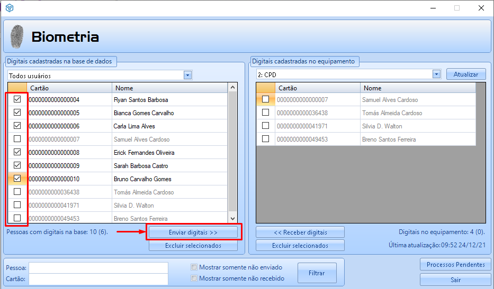The width and height of the screenshot is (494, 289).
Task: Open 'Processos Pendentes'
Action: [455, 265]
